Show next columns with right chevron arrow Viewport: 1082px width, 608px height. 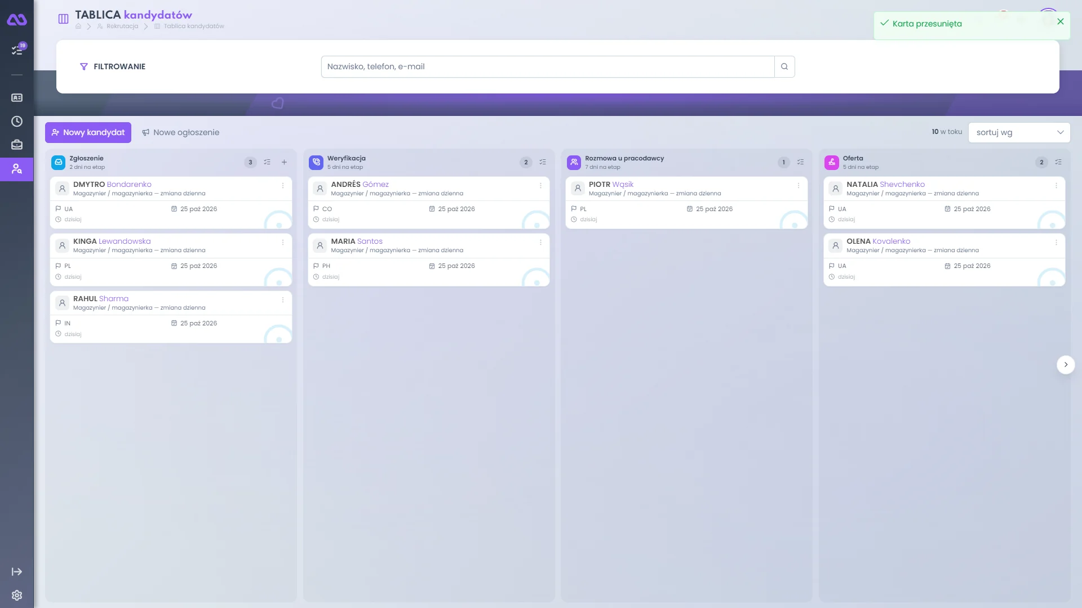coord(1066,365)
